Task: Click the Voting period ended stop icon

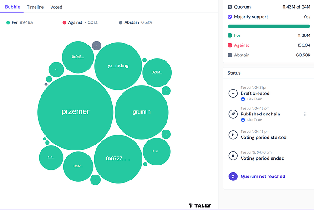Action: 233,155
